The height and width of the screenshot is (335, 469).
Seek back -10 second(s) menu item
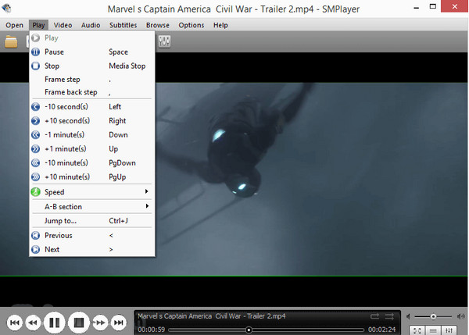pos(92,107)
